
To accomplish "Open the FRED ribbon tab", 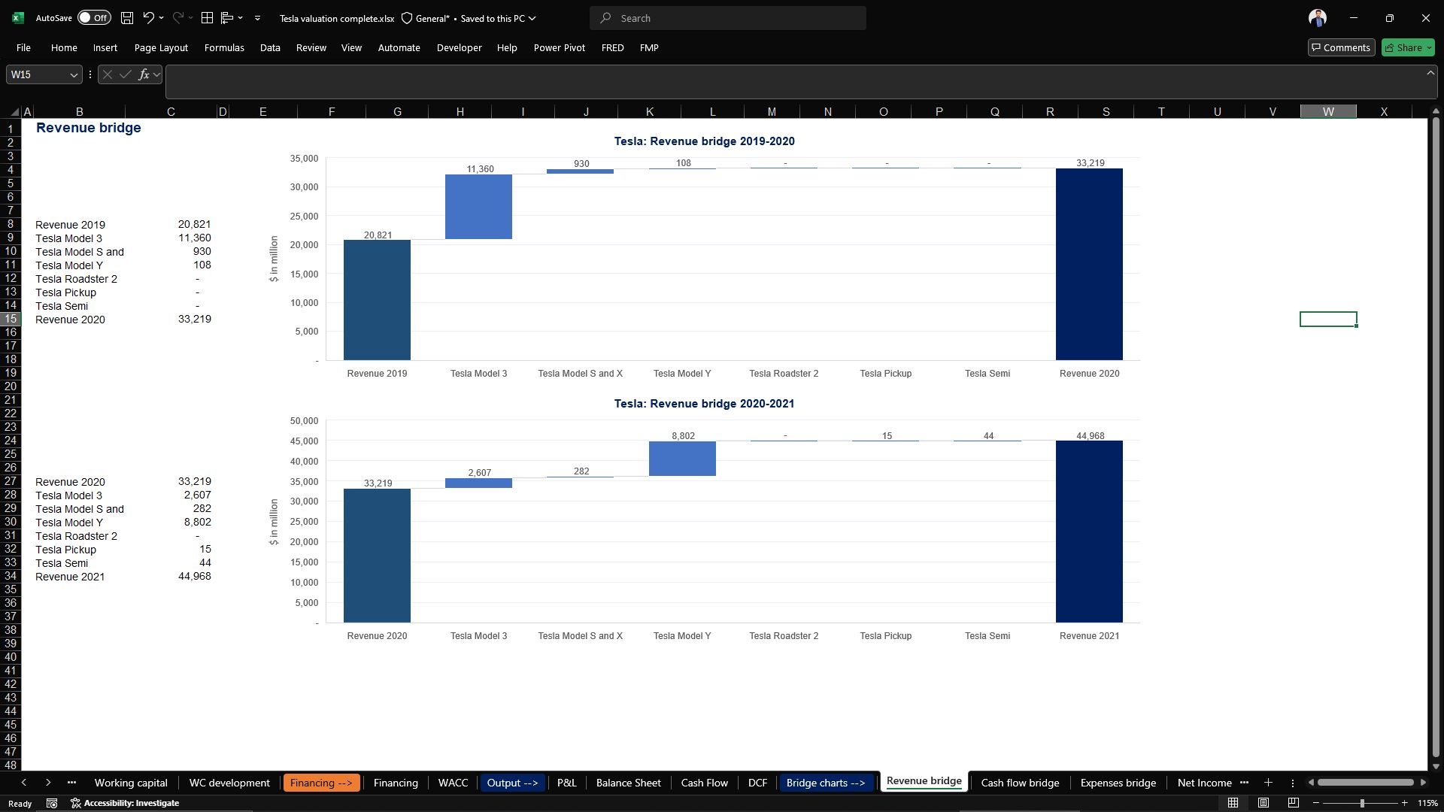I will [612, 47].
